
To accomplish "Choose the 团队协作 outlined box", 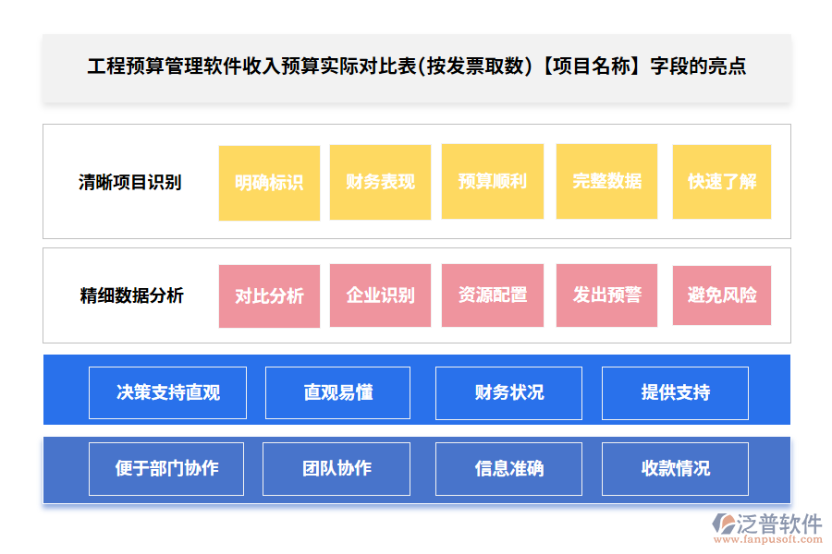I will 336,469.
